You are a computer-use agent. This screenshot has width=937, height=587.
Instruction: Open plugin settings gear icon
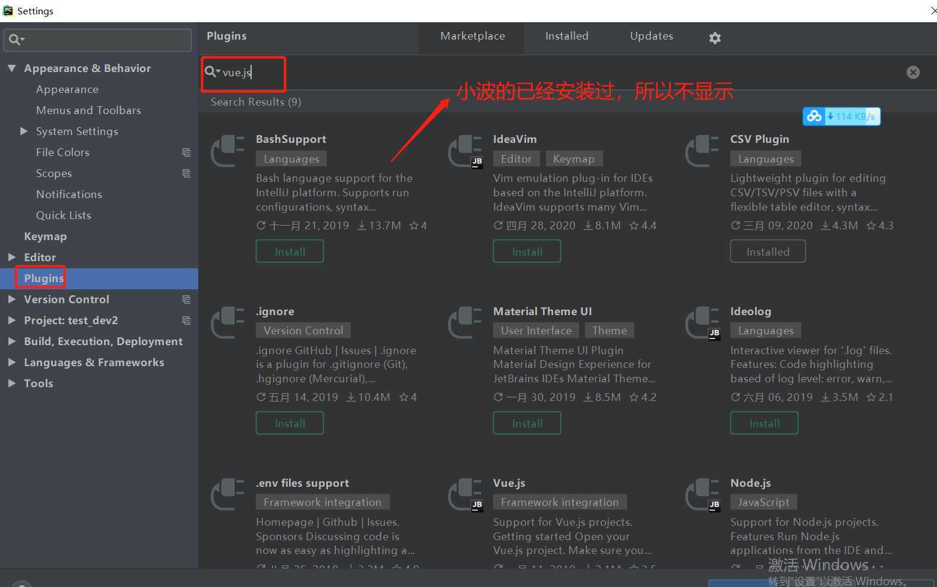tap(715, 38)
